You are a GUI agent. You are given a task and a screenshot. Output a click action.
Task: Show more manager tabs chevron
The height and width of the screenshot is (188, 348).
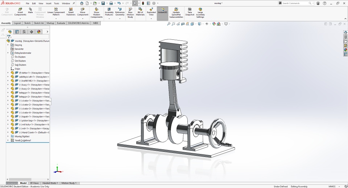47,32
